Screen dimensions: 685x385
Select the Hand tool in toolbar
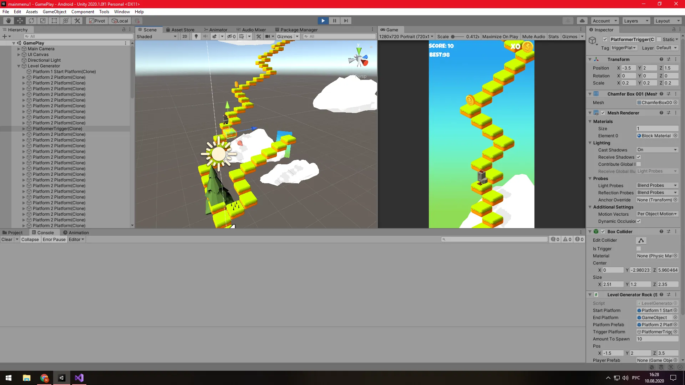click(9, 21)
